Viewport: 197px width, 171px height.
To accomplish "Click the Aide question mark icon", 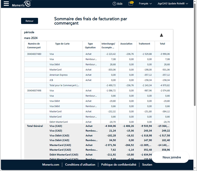I will click(x=114, y=4).
